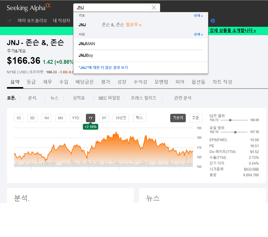268x237 pixels.
Task: Click the 뉴스 section heading
Action: [x=153, y=198]
